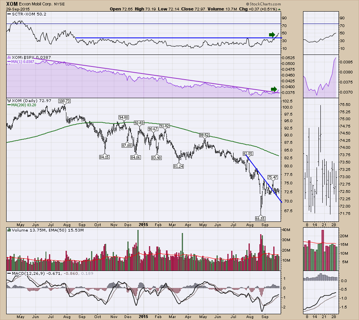
Task: Click the SCTR zoom thumbnail panel
Action: tap(321, 32)
